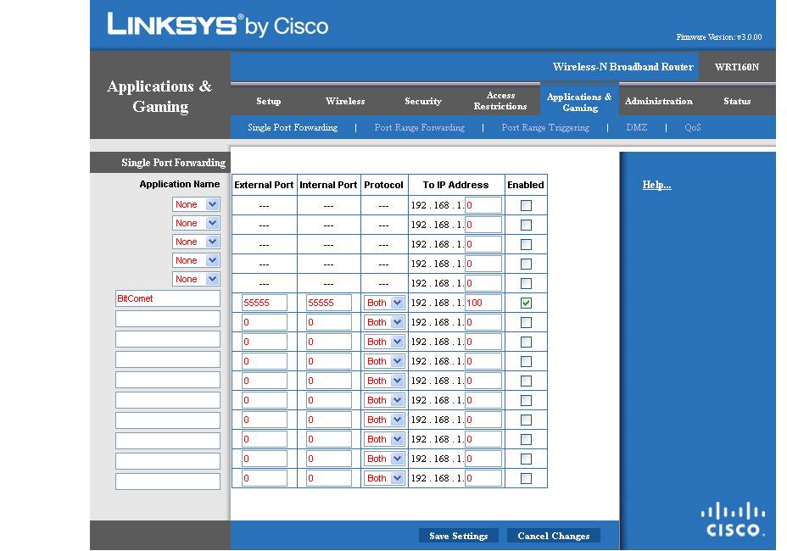Image resolution: width=787 pixels, height=551 pixels.
Task: Click the IP address field showing 100
Action: tap(483, 303)
